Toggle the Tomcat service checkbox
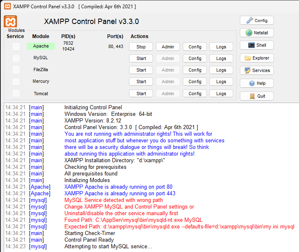Viewport: 299px width, 252px height. (16, 94)
